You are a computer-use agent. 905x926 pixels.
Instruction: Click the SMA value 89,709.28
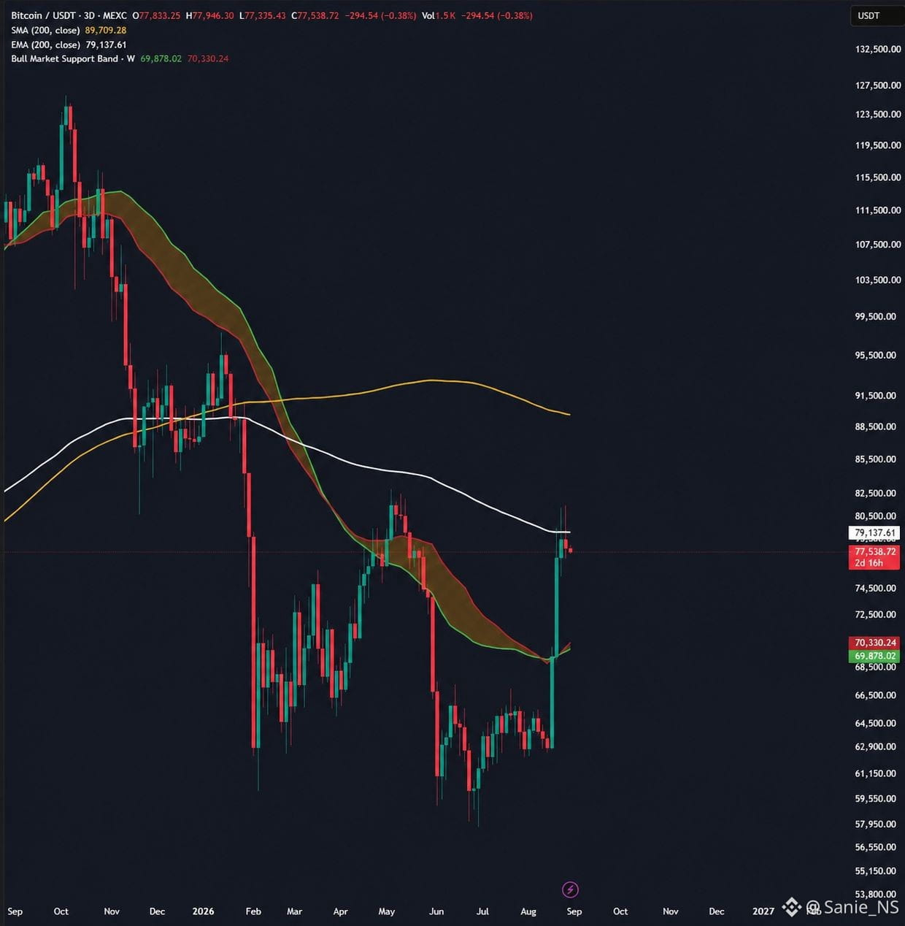click(x=106, y=30)
